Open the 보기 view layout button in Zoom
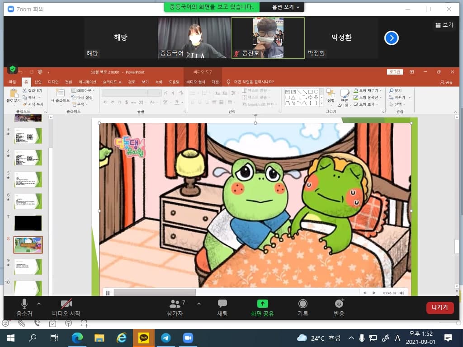Screen dimensions: 463x347 tap(444, 25)
